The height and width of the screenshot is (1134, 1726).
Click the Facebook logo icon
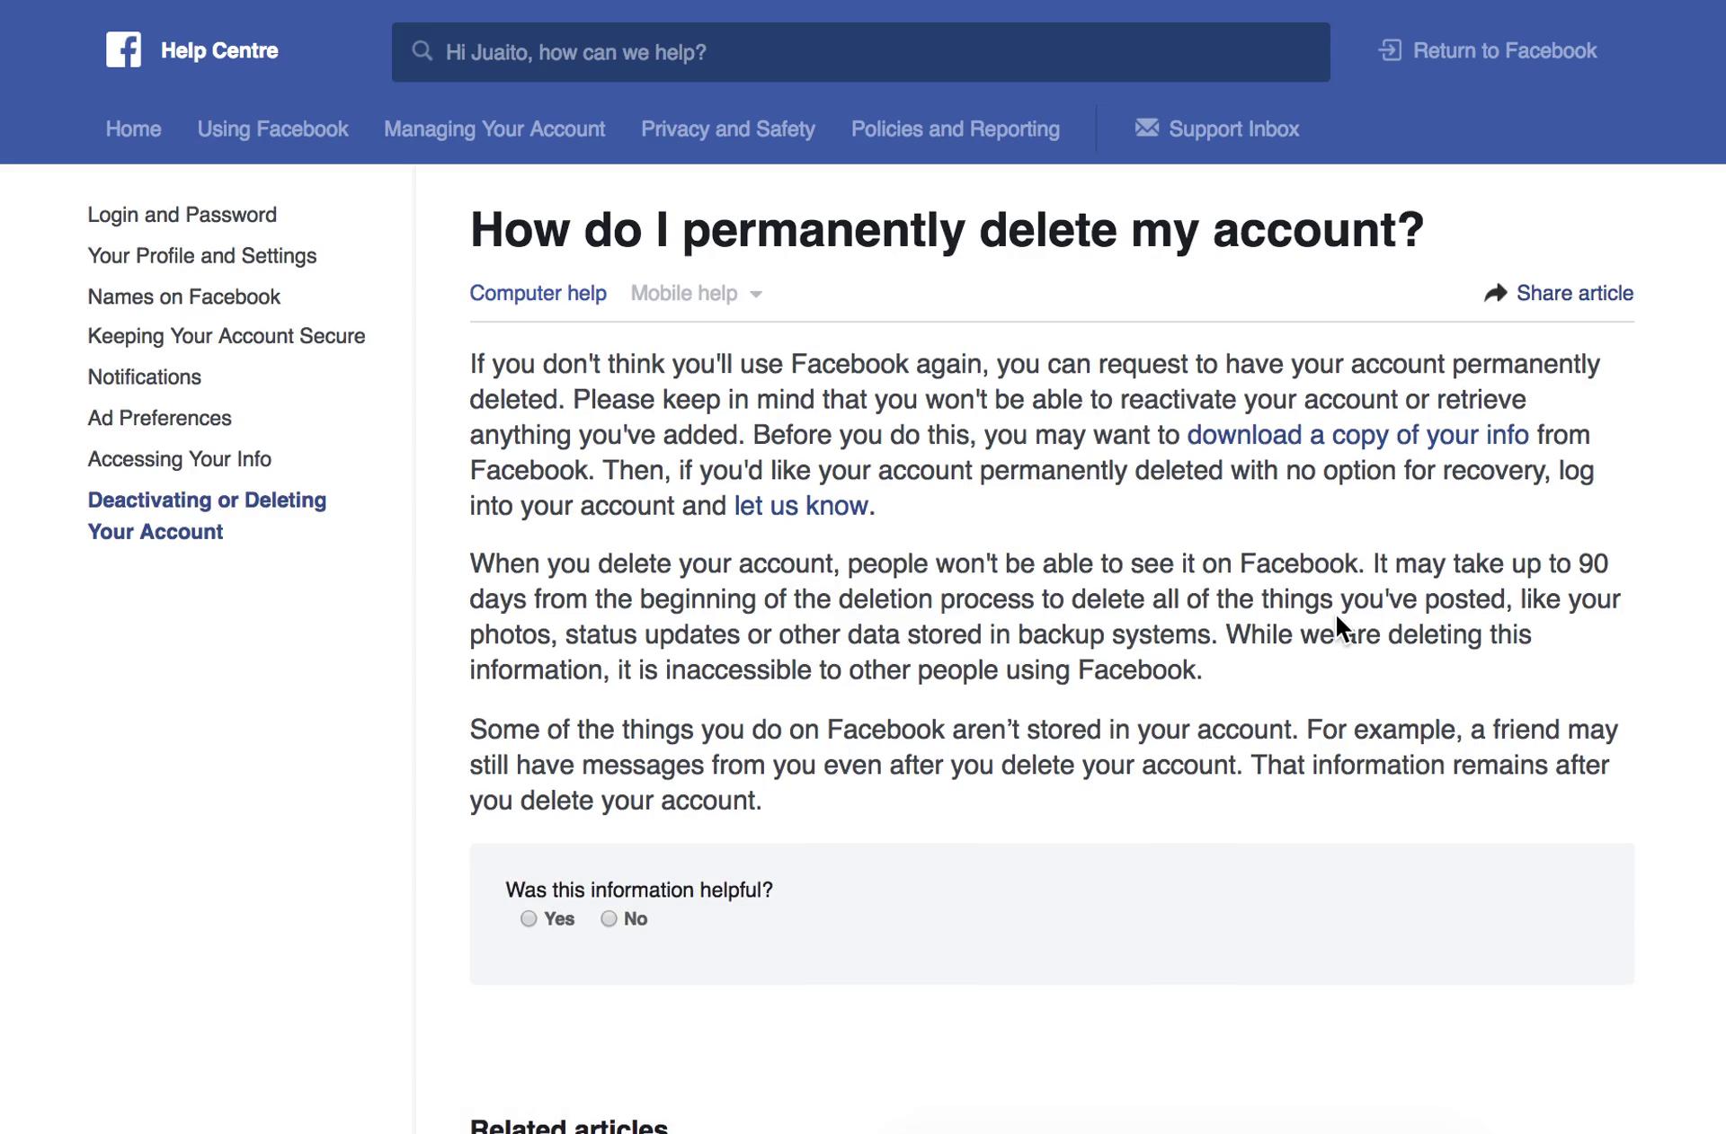[123, 50]
